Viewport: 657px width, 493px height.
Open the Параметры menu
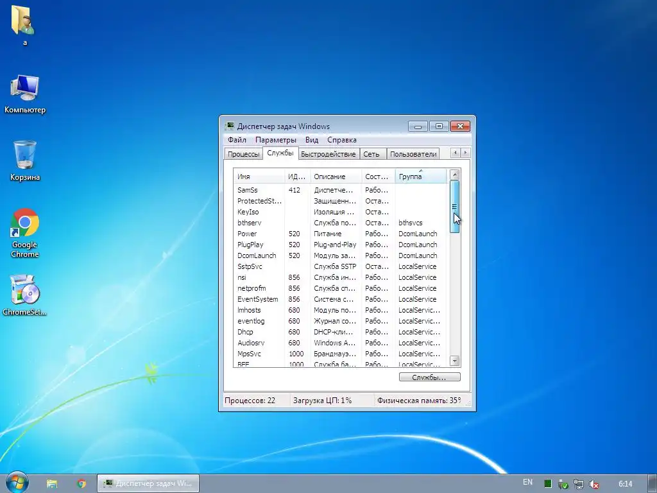point(276,139)
